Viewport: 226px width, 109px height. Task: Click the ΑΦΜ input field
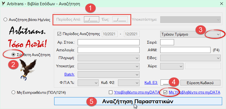[185, 50]
